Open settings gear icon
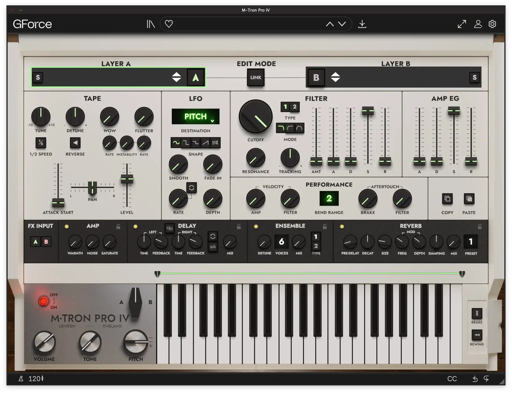The height and width of the screenshot is (393, 512). coord(492,24)
